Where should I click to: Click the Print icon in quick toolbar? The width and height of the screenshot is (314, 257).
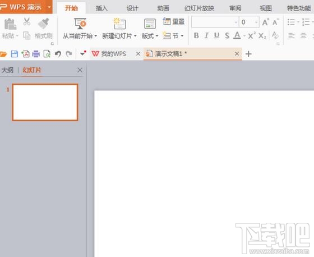(x=36, y=54)
